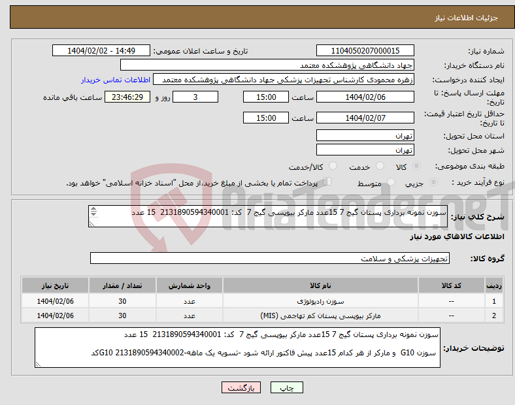This screenshot has width=515, height=405.
Task: Click date 1404/02/06 in row 2
Action: (x=55, y=316)
